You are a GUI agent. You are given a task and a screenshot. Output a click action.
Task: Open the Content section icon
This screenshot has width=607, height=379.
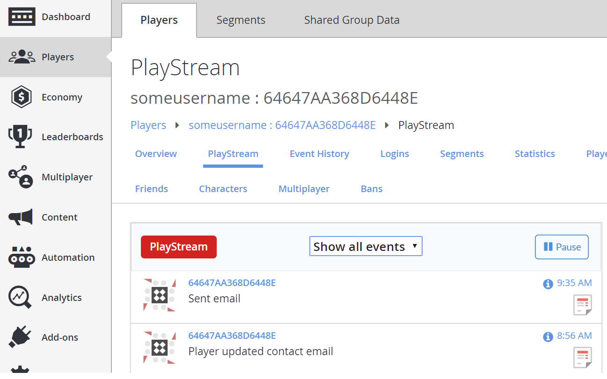coord(22,217)
